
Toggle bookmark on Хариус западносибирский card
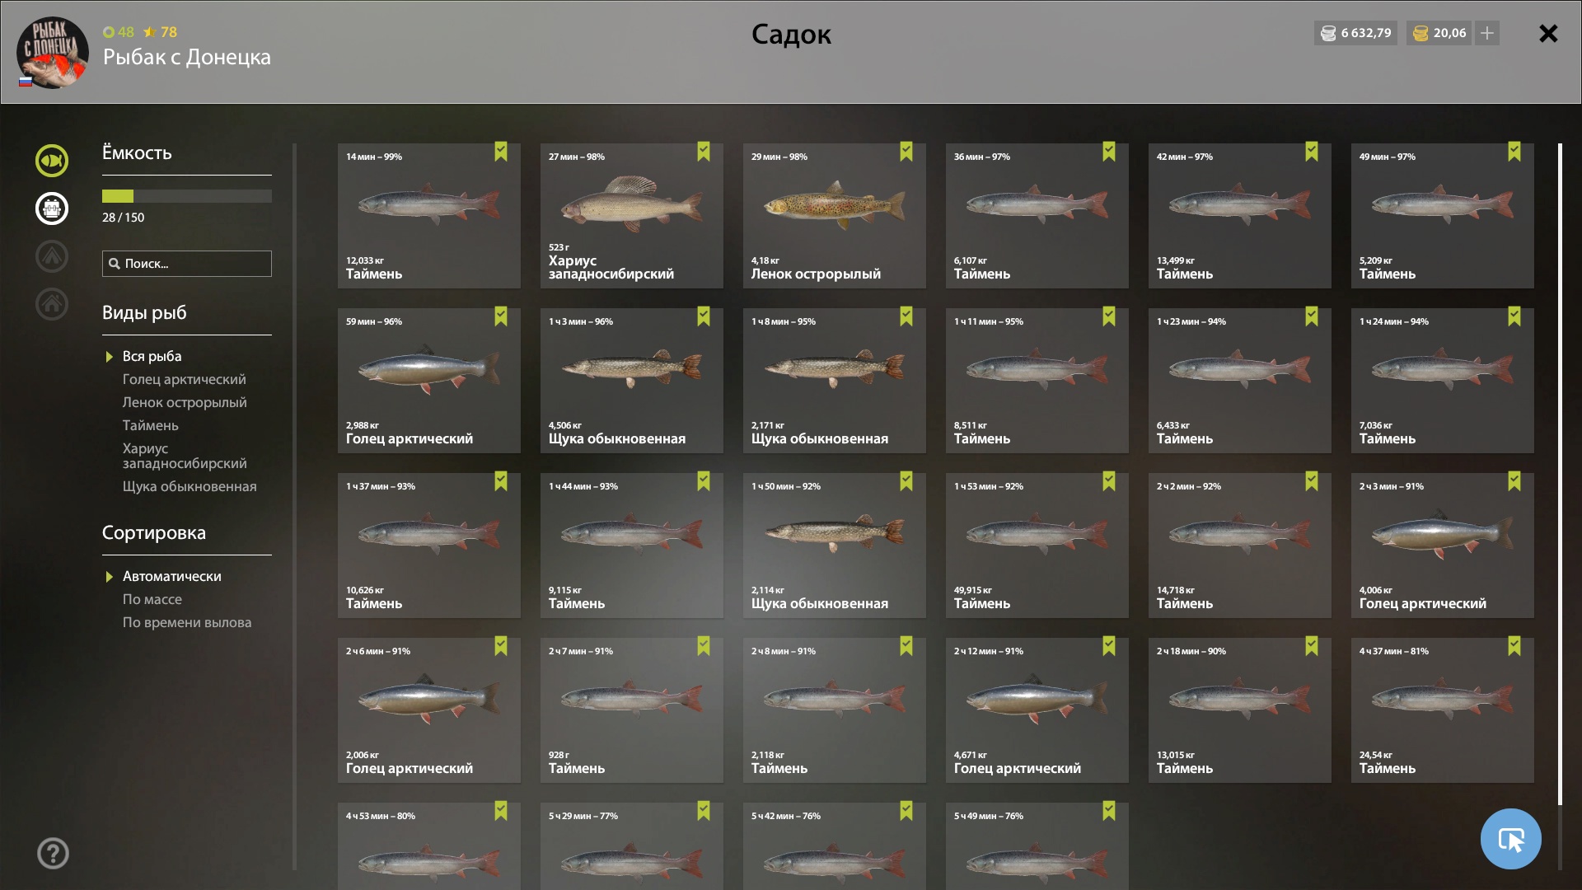click(704, 152)
